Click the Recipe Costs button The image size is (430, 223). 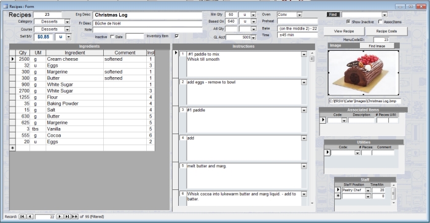point(386,31)
